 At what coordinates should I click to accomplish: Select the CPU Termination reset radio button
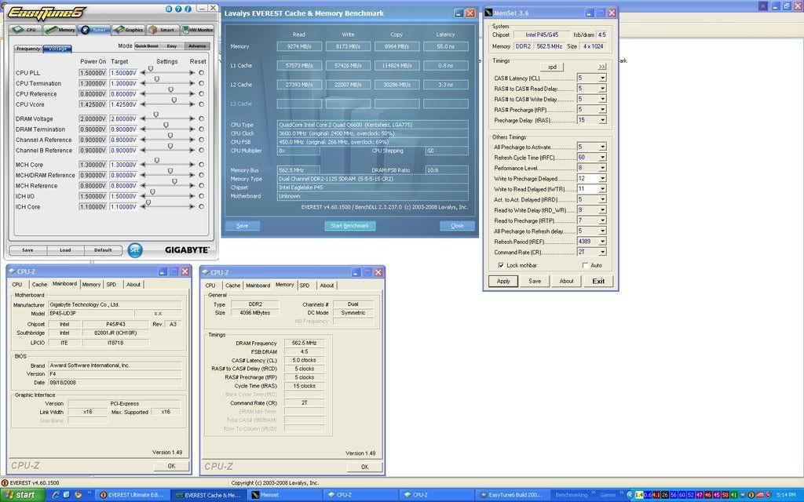(202, 83)
